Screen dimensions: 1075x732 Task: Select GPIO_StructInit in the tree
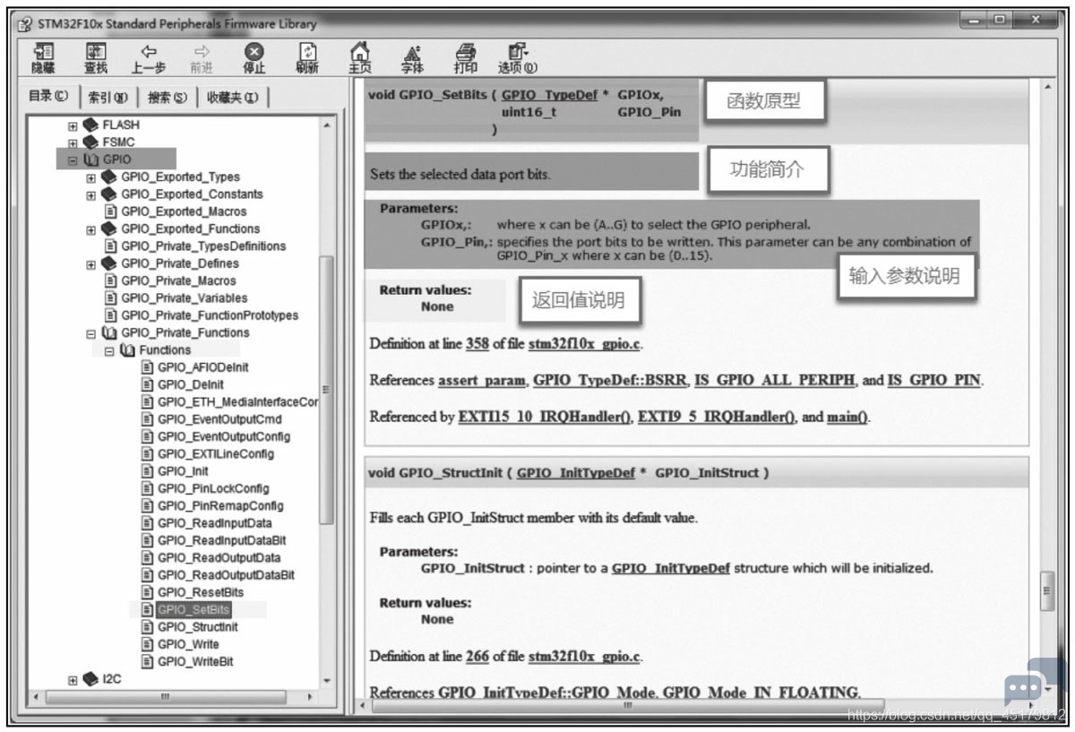(x=197, y=627)
